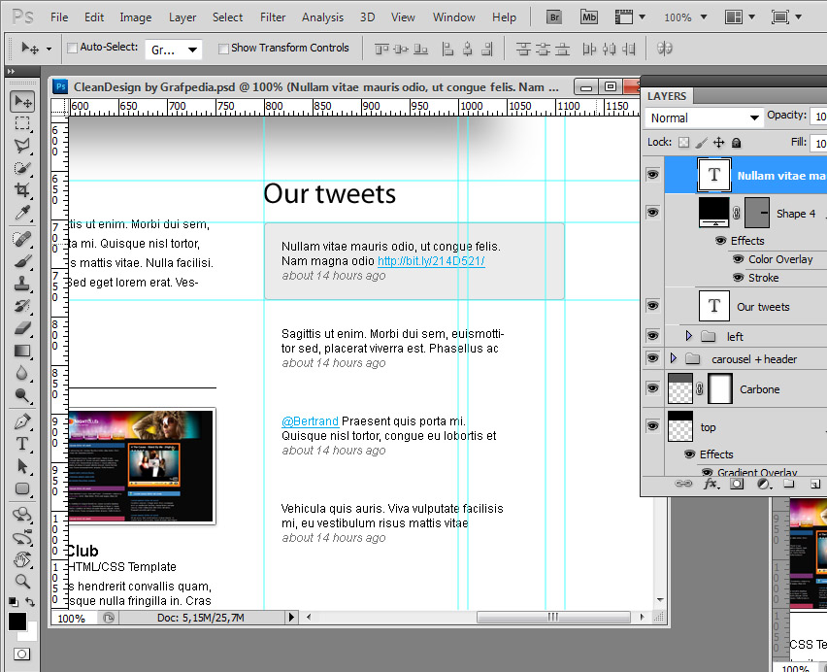Click the Opacity value field
This screenshot has height=672, width=827.
click(819, 116)
